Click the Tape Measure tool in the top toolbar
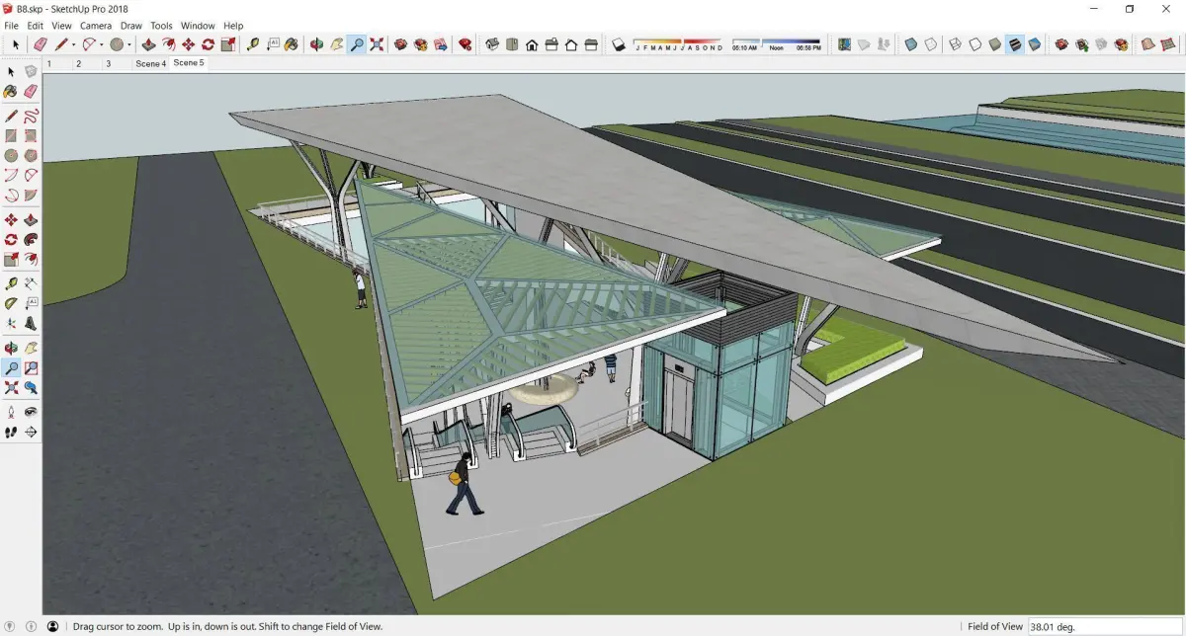The image size is (1186, 636). [x=253, y=44]
